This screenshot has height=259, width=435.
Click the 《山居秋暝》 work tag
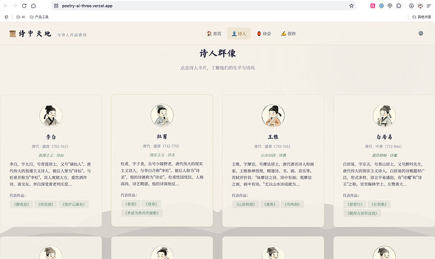click(x=245, y=204)
